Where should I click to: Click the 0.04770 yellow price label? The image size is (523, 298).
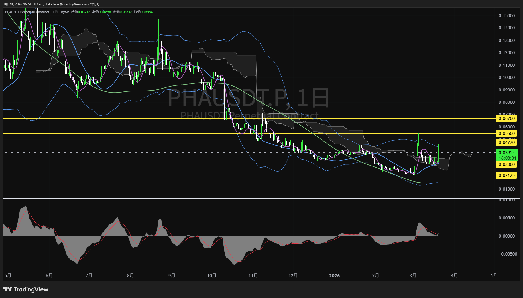click(x=506, y=142)
